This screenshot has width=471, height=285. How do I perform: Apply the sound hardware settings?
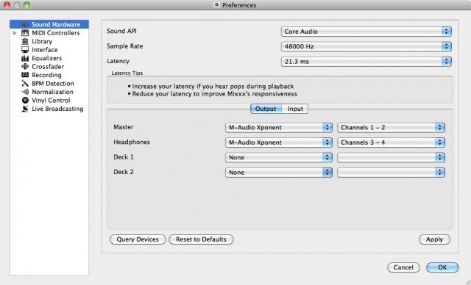434,239
